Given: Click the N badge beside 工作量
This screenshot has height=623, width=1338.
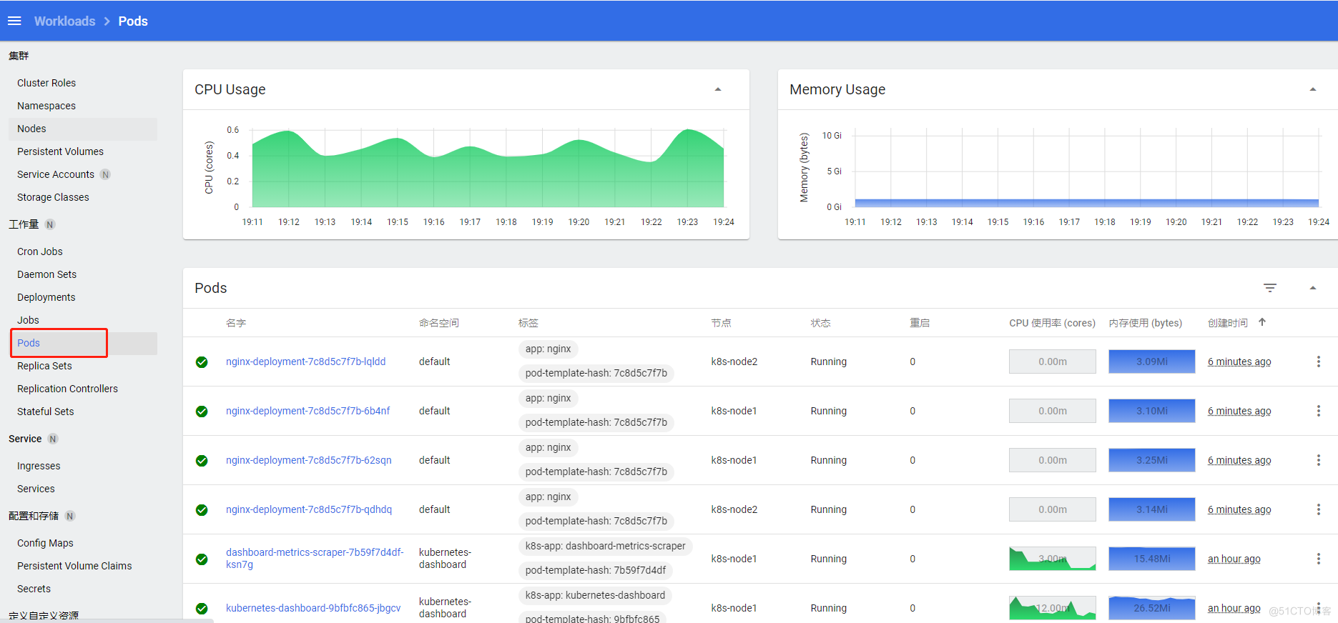Looking at the screenshot, I should coord(50,224).
